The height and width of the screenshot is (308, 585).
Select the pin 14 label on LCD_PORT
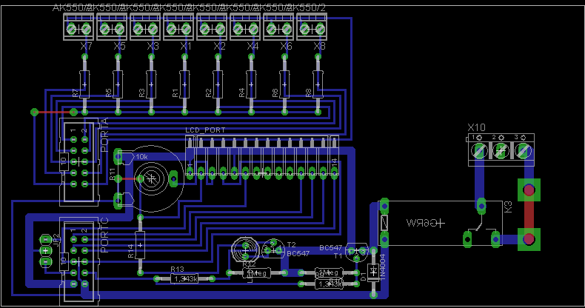[334, 161]
